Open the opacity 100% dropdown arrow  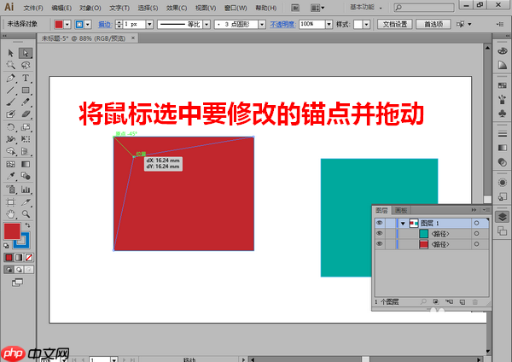329,24
